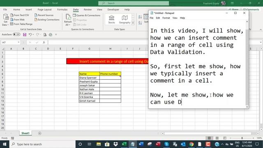Open Notepad View menu
263x148 pixels.
coord(175,18)
